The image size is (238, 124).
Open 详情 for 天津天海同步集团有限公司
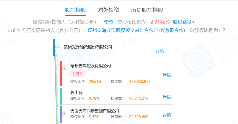(167, 115)
